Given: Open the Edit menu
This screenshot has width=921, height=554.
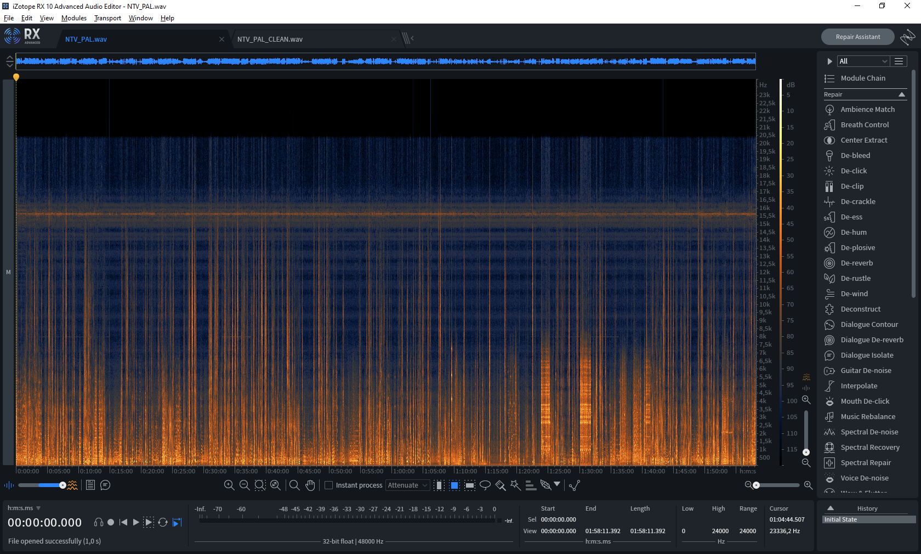Looking at the screenshot, I should [x=27, y=18].
